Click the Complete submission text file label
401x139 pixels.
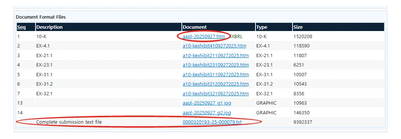point(69,122)
